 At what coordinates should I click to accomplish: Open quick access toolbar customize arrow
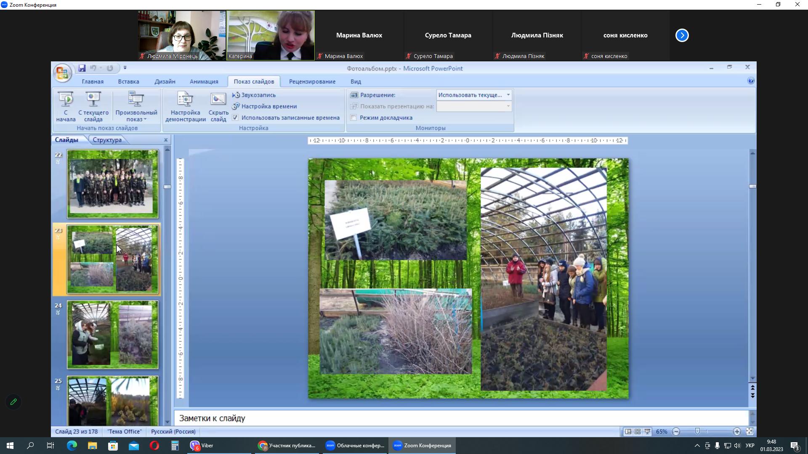point(125,68)
